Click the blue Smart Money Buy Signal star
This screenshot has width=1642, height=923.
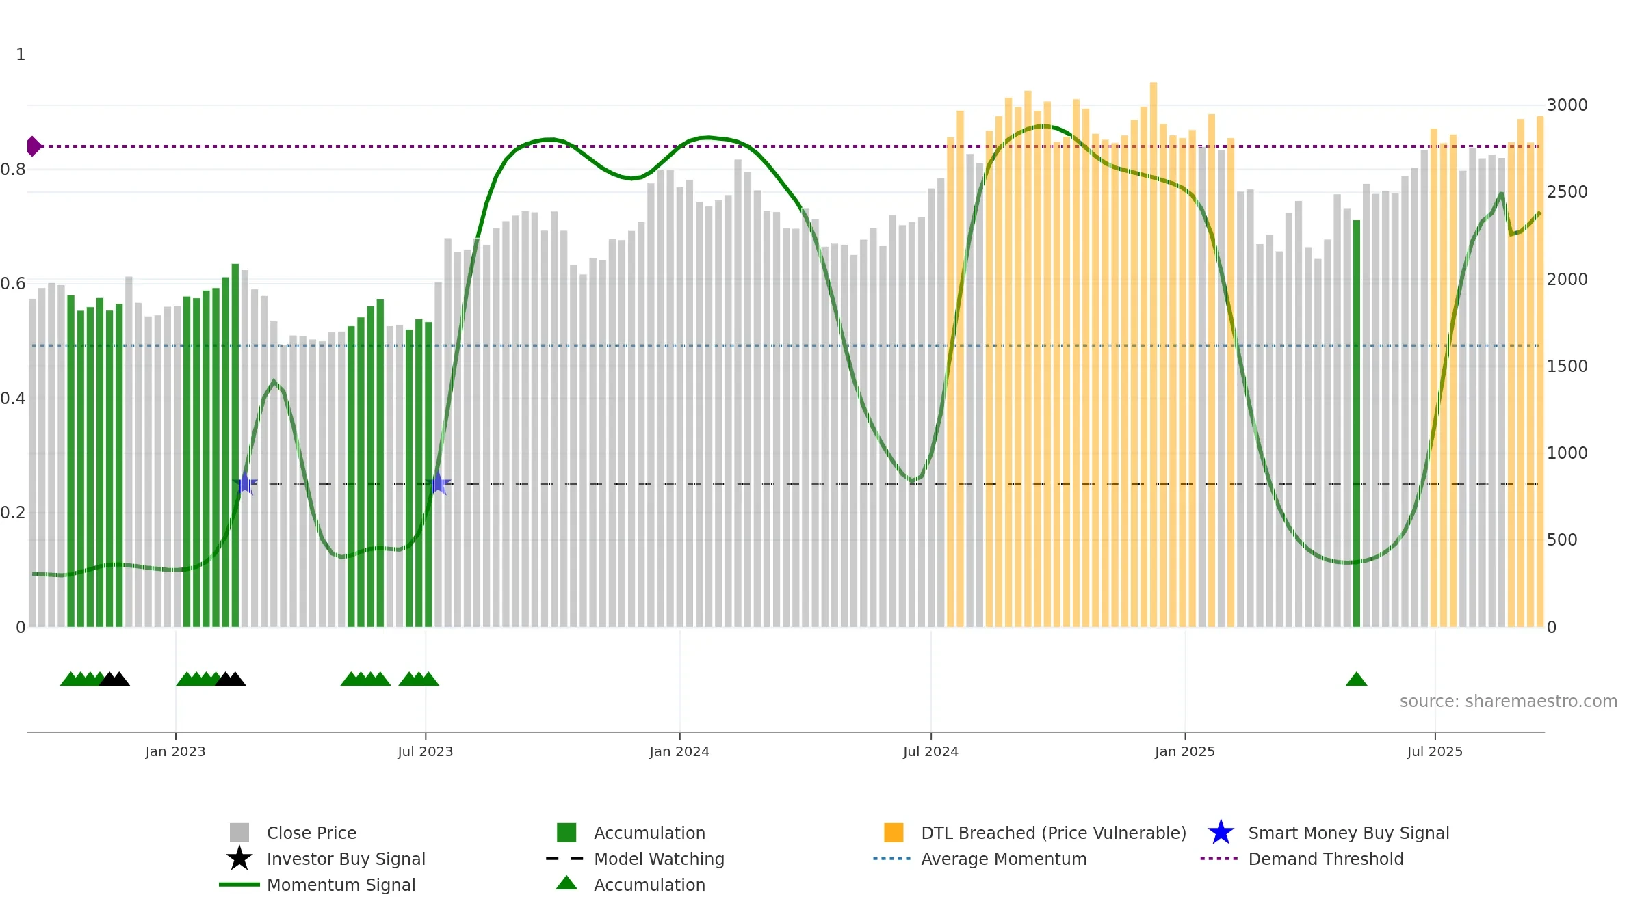[x=1221, y=833]
